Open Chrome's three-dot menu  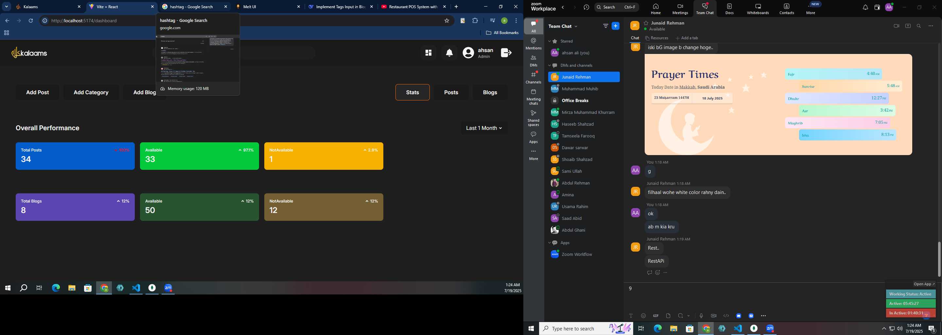pyautogui.click(x=516, y=21)
